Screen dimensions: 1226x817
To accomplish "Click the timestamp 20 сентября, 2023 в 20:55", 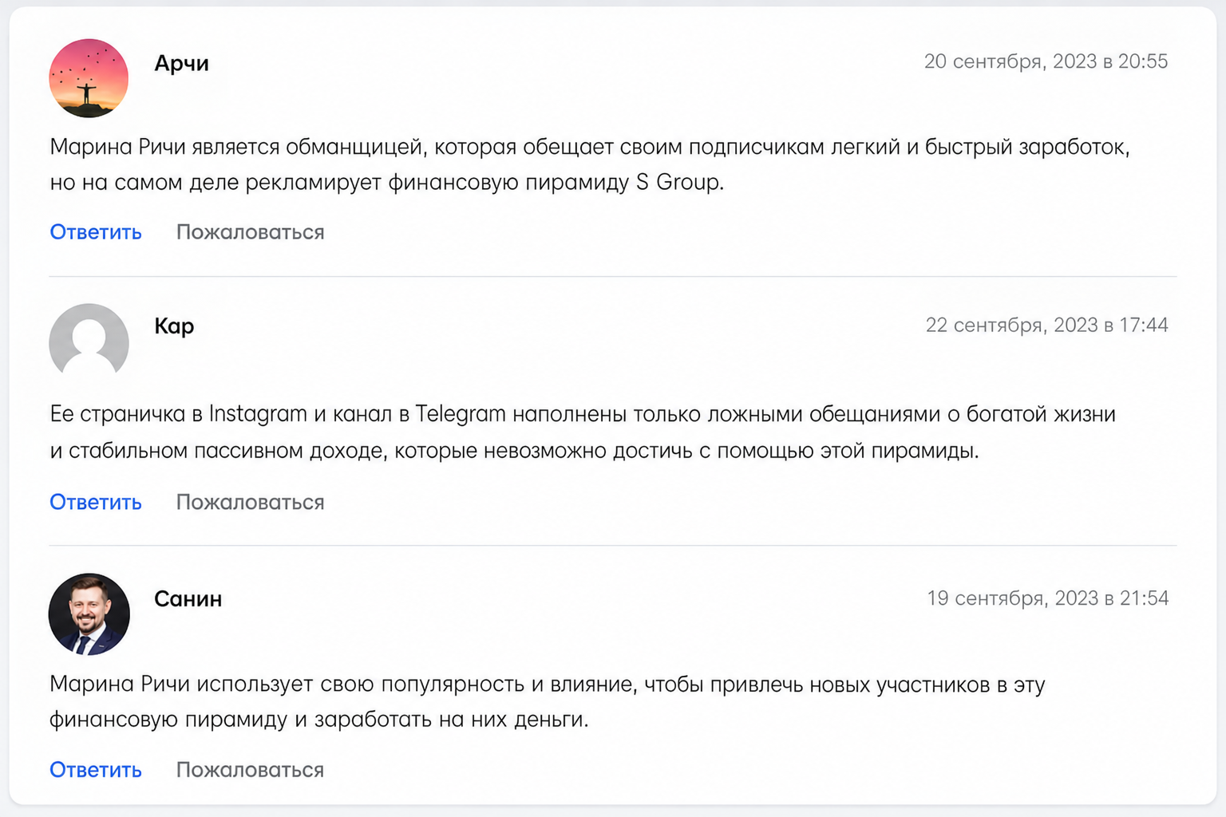I will coord(1046,61).
